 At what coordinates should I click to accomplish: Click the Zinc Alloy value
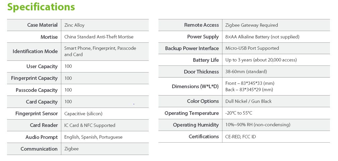click(74, 25)
